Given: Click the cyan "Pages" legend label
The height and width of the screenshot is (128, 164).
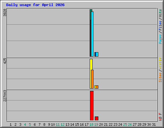Looking at the screenshot, I should tap(160, 39).
